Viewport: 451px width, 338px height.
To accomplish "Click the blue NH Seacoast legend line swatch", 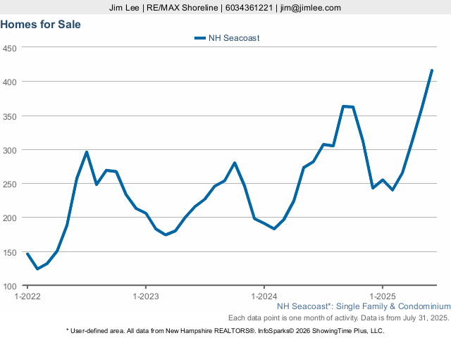I will [199, 38].
